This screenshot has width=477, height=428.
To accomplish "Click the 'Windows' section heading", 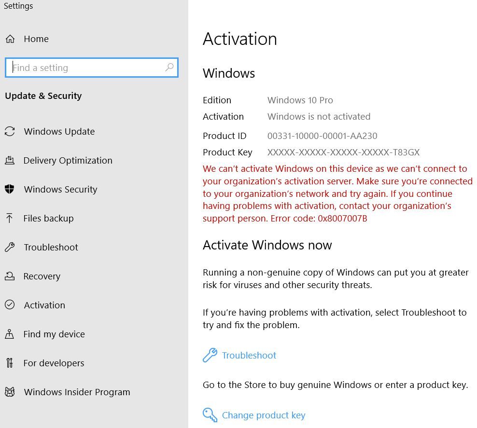I will pos(229,73).
